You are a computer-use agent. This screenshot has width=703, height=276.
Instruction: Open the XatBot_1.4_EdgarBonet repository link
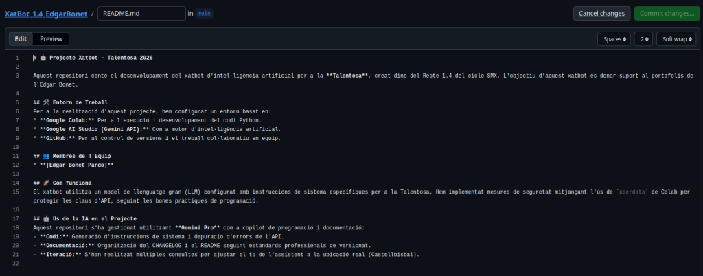(47, 13)
